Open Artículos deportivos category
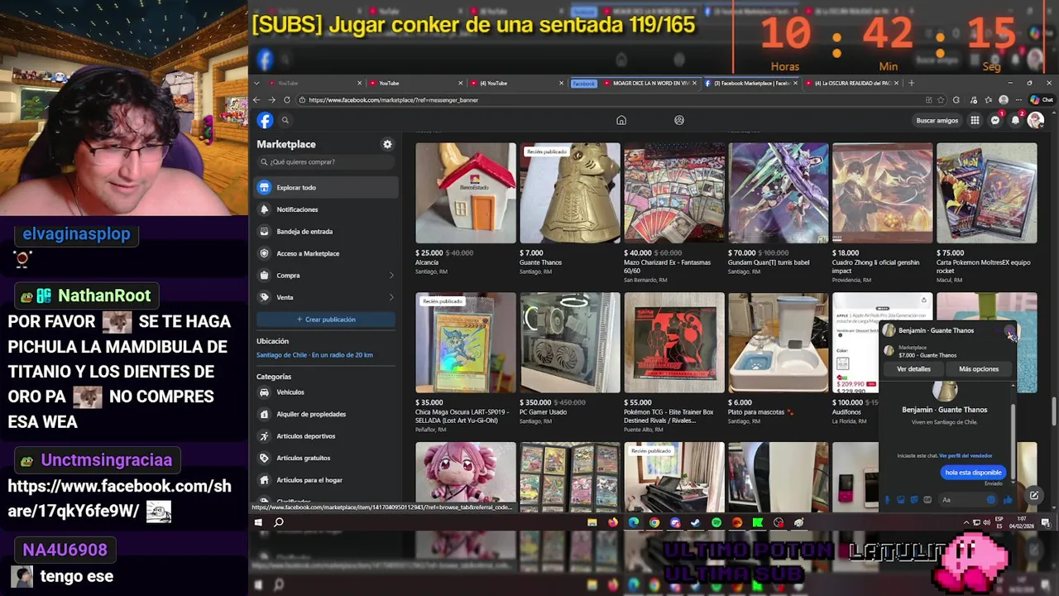This screenshot has height=596, width=1059. coord(327,436)
